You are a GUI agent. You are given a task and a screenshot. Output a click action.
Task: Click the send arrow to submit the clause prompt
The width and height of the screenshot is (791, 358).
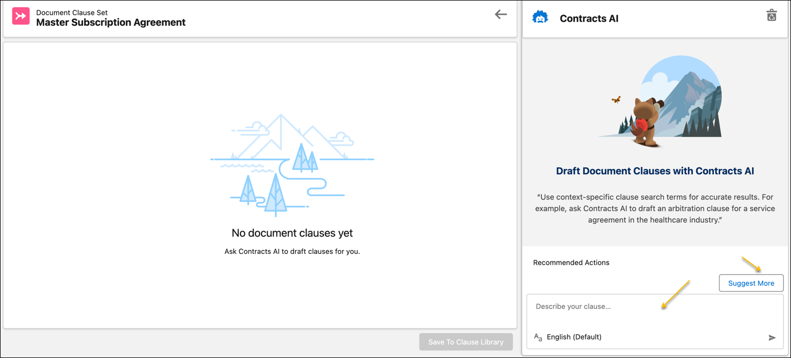(771, 337)
